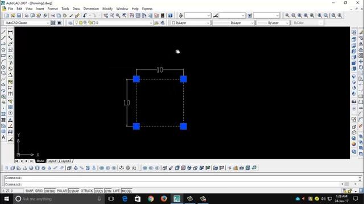Image resolution: width=364 pixels, height=204 pixels.
Task: Switch to the Layout2 tab
Action: pyautogui.click(x=66, y=161)
